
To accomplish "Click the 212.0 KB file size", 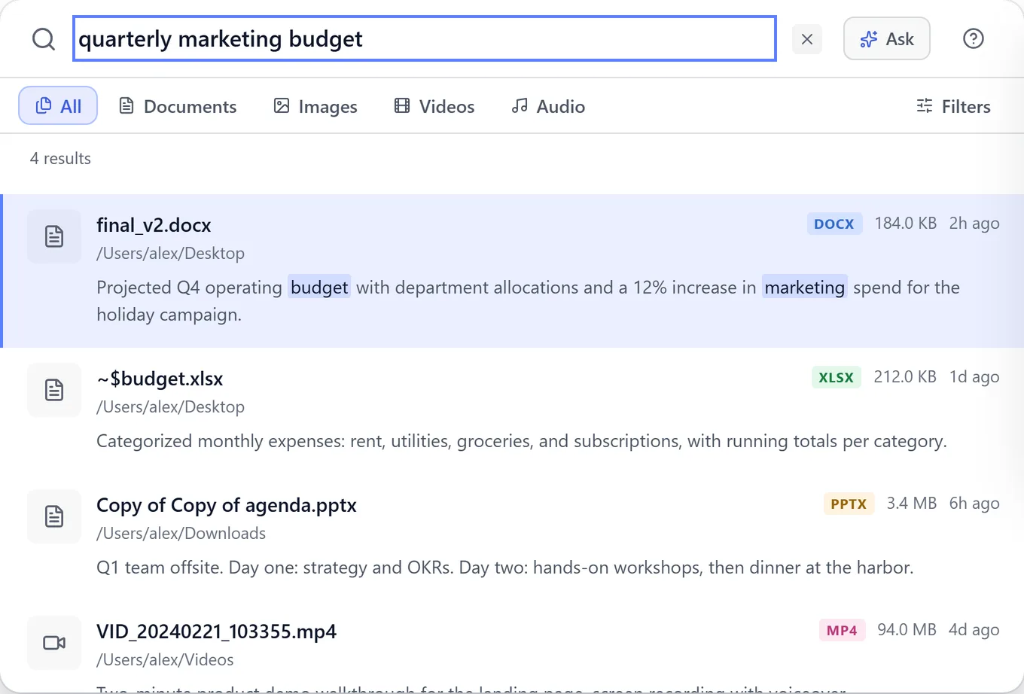I will [905, 377].
